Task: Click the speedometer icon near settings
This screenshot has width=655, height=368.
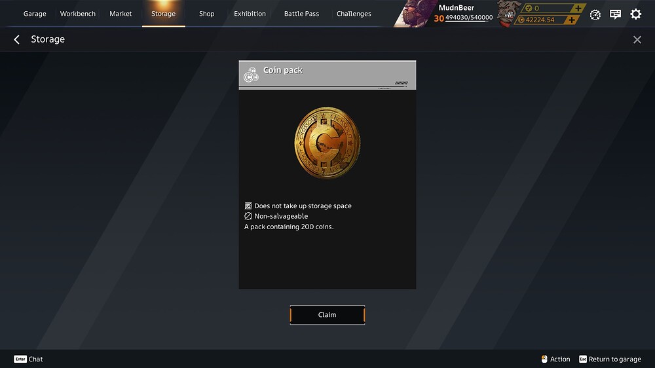Action: click(595, 14)
